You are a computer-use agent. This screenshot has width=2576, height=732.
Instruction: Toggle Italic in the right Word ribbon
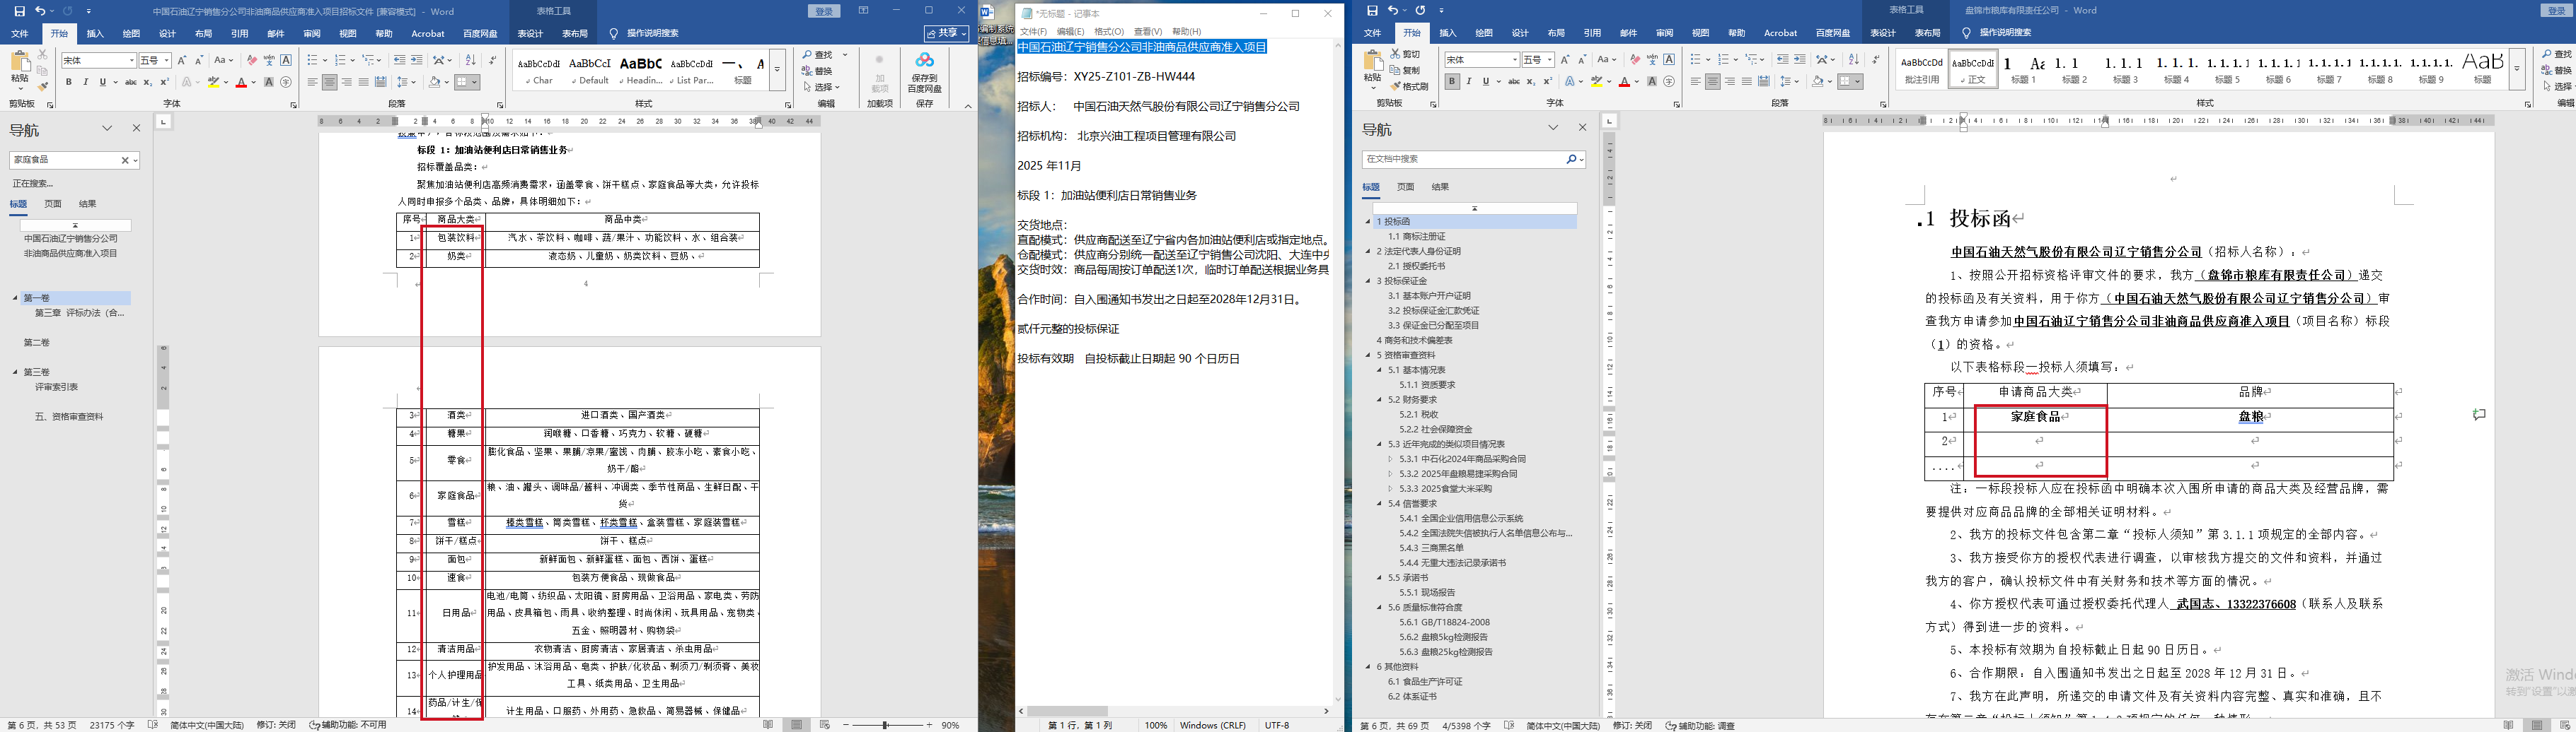1469,82
